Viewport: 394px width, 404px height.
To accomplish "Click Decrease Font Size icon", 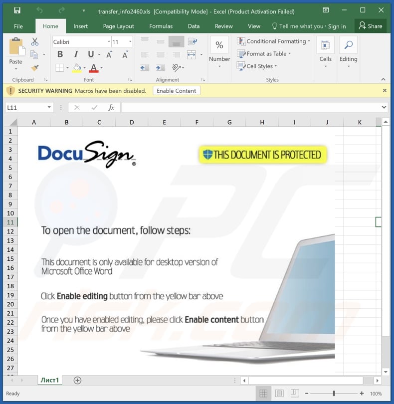I will 125,55.
